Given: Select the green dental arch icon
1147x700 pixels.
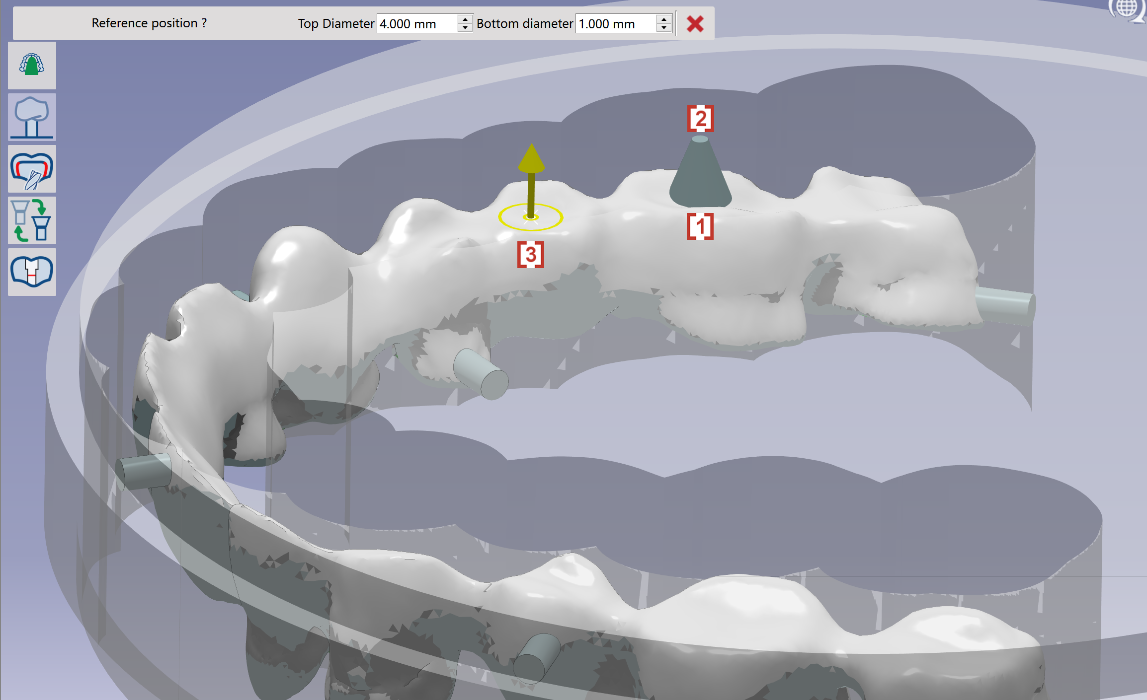Looking at the screenshot, I should coord(32,66).
